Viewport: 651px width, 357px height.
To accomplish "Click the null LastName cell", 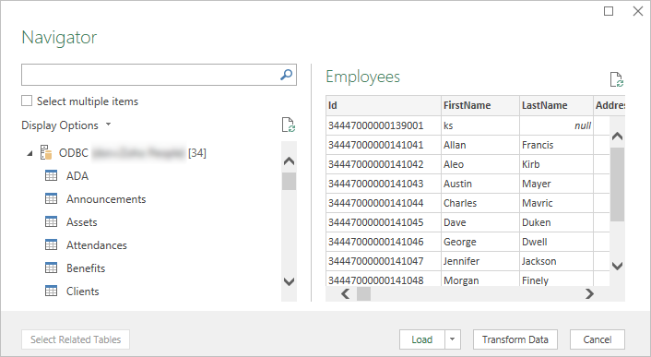I will click(556, 125).
